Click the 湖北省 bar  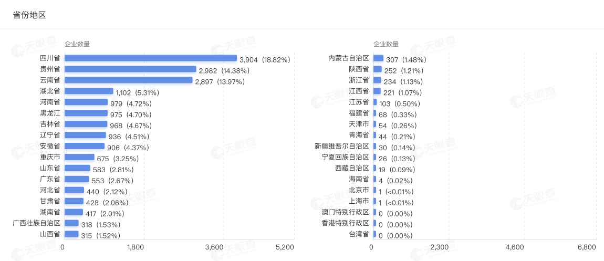tap(88, 91)
